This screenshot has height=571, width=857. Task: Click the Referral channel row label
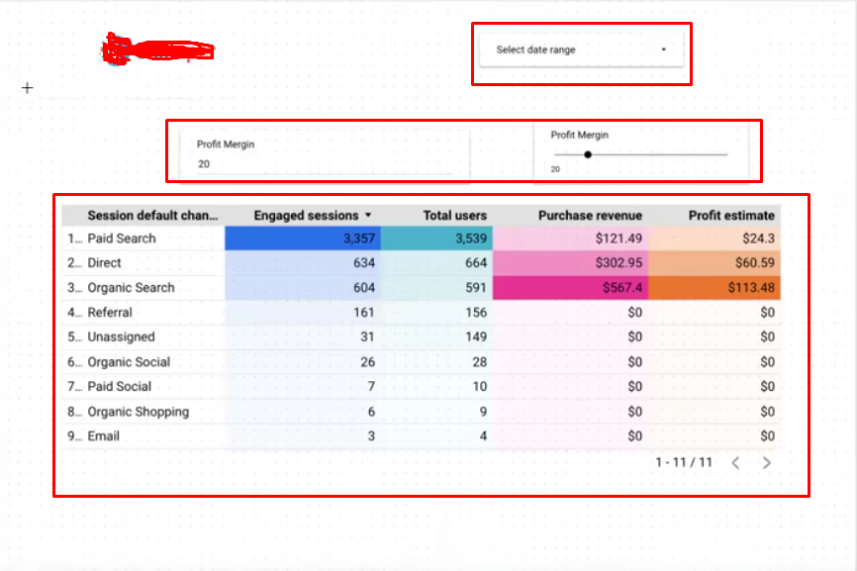[110, 313]
